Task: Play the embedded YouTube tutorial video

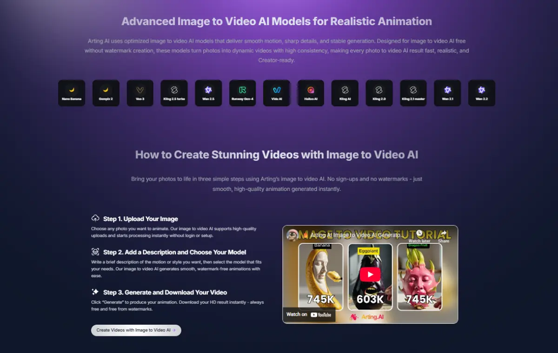Action: pos(370,274)
